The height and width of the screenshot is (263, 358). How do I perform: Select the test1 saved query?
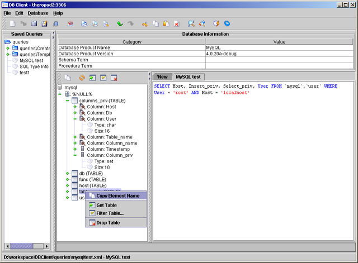point(25,73)
